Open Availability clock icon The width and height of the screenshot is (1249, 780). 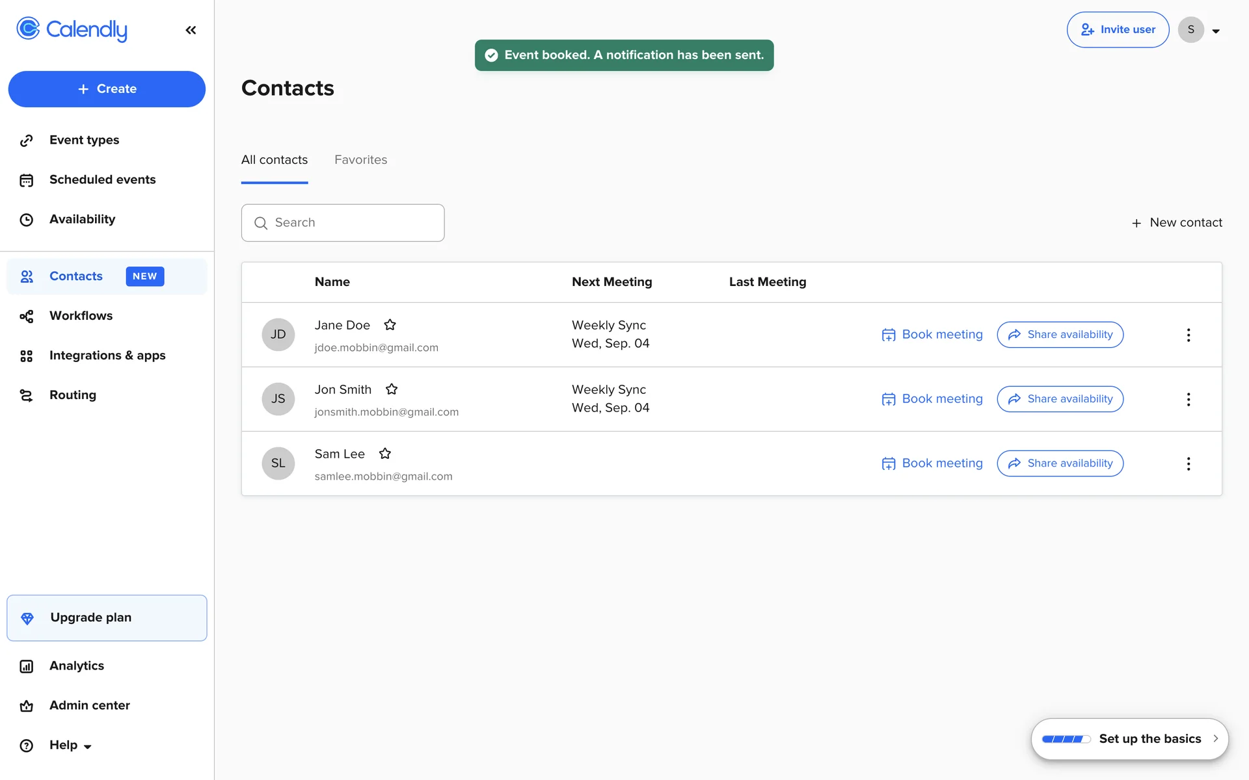pyautogui.click(x=26, y=220)
